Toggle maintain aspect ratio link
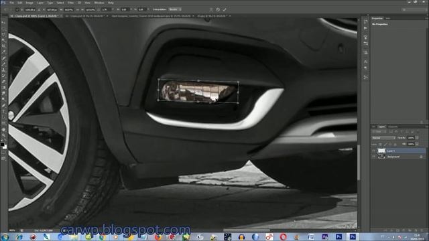 [78, 9]
